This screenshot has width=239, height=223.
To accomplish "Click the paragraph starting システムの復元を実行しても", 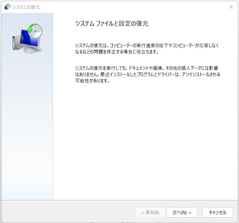I will point(148,74).
